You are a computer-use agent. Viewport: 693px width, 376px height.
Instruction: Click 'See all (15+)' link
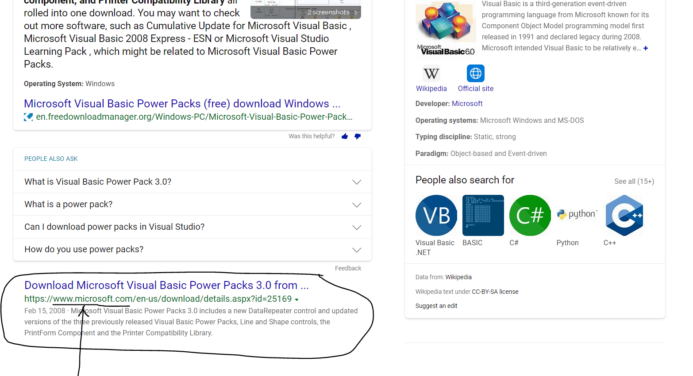[x=634, y=181]
